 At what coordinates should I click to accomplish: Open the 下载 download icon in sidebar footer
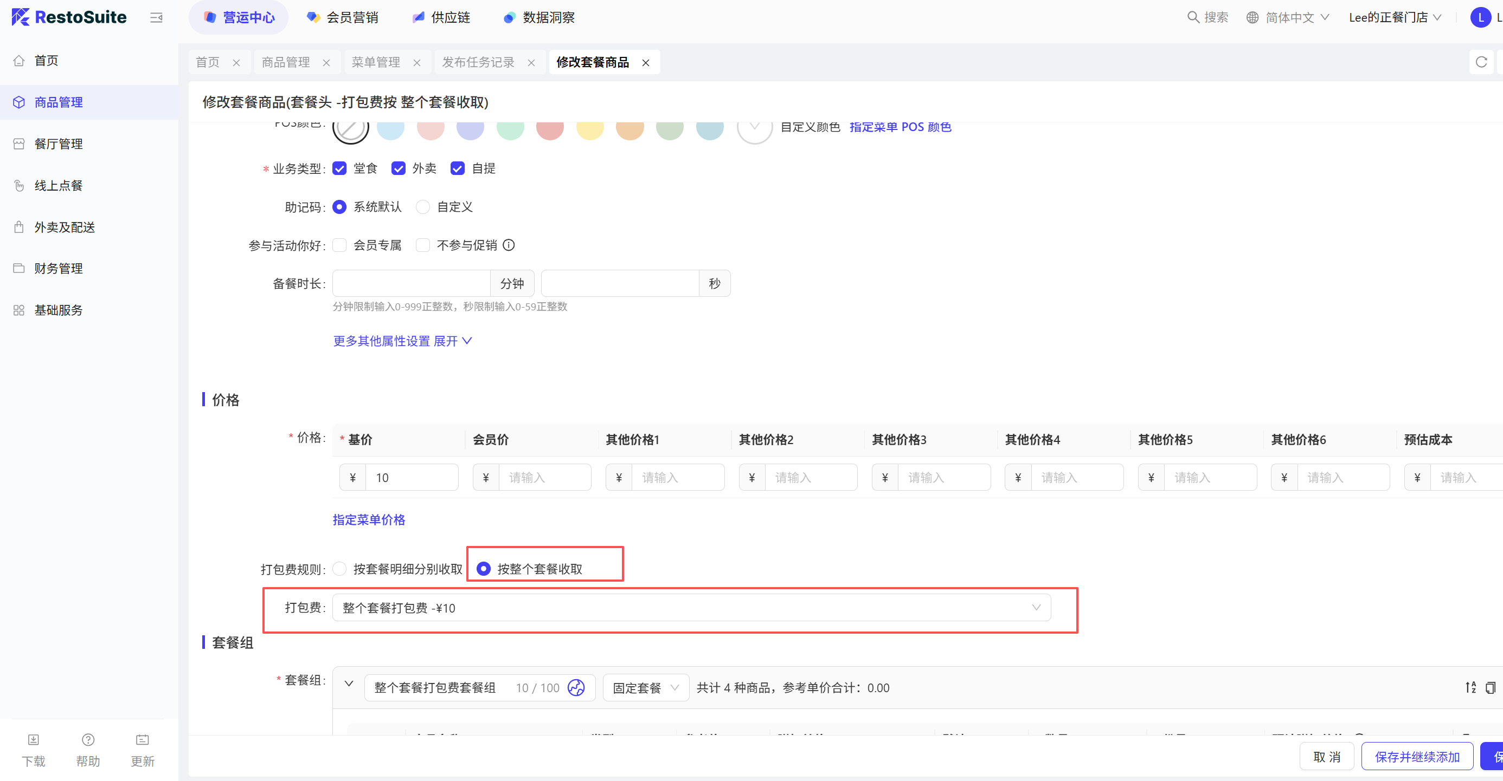tap(33, 740)
